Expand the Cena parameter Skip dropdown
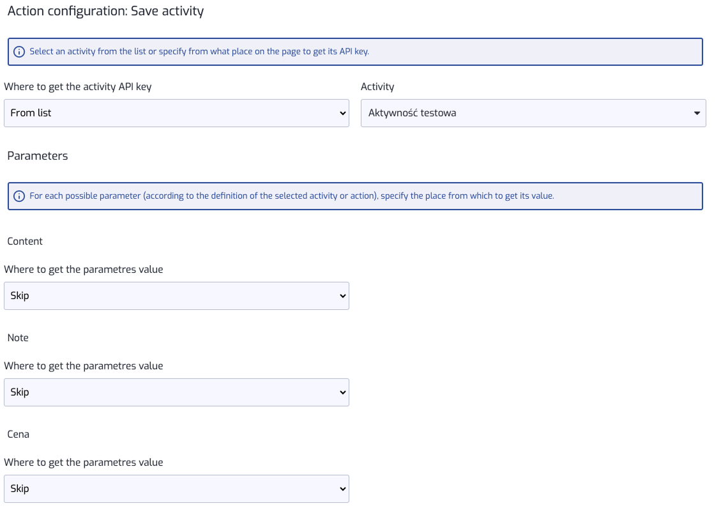The width and height of the screenshot is (721, 515). click(176, 489)
